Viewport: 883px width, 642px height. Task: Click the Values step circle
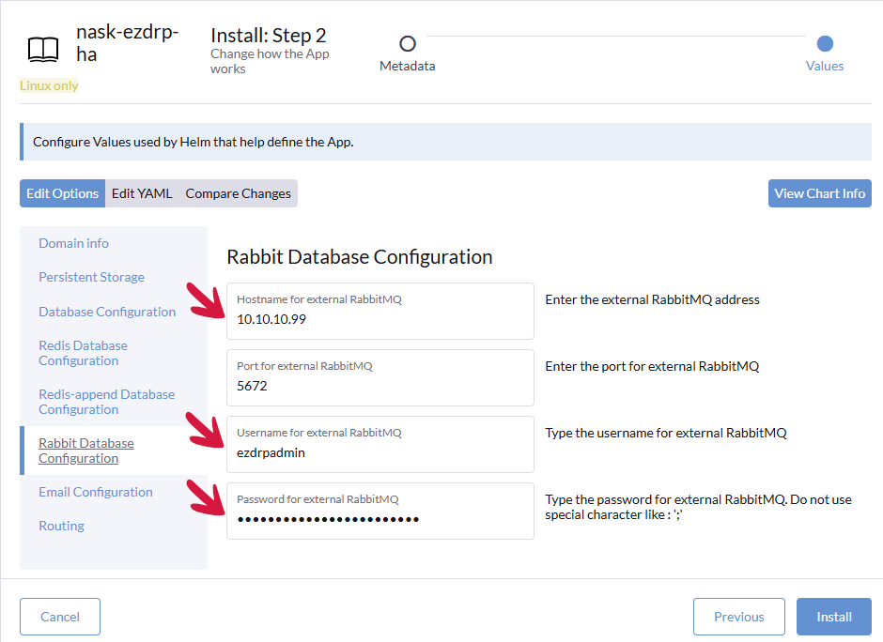[x=825, y=43]
